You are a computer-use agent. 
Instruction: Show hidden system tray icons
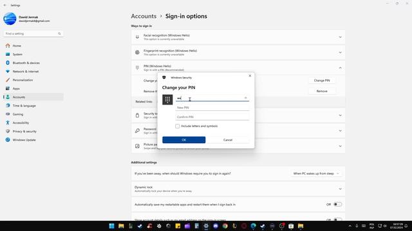click(x=350, y=226)
